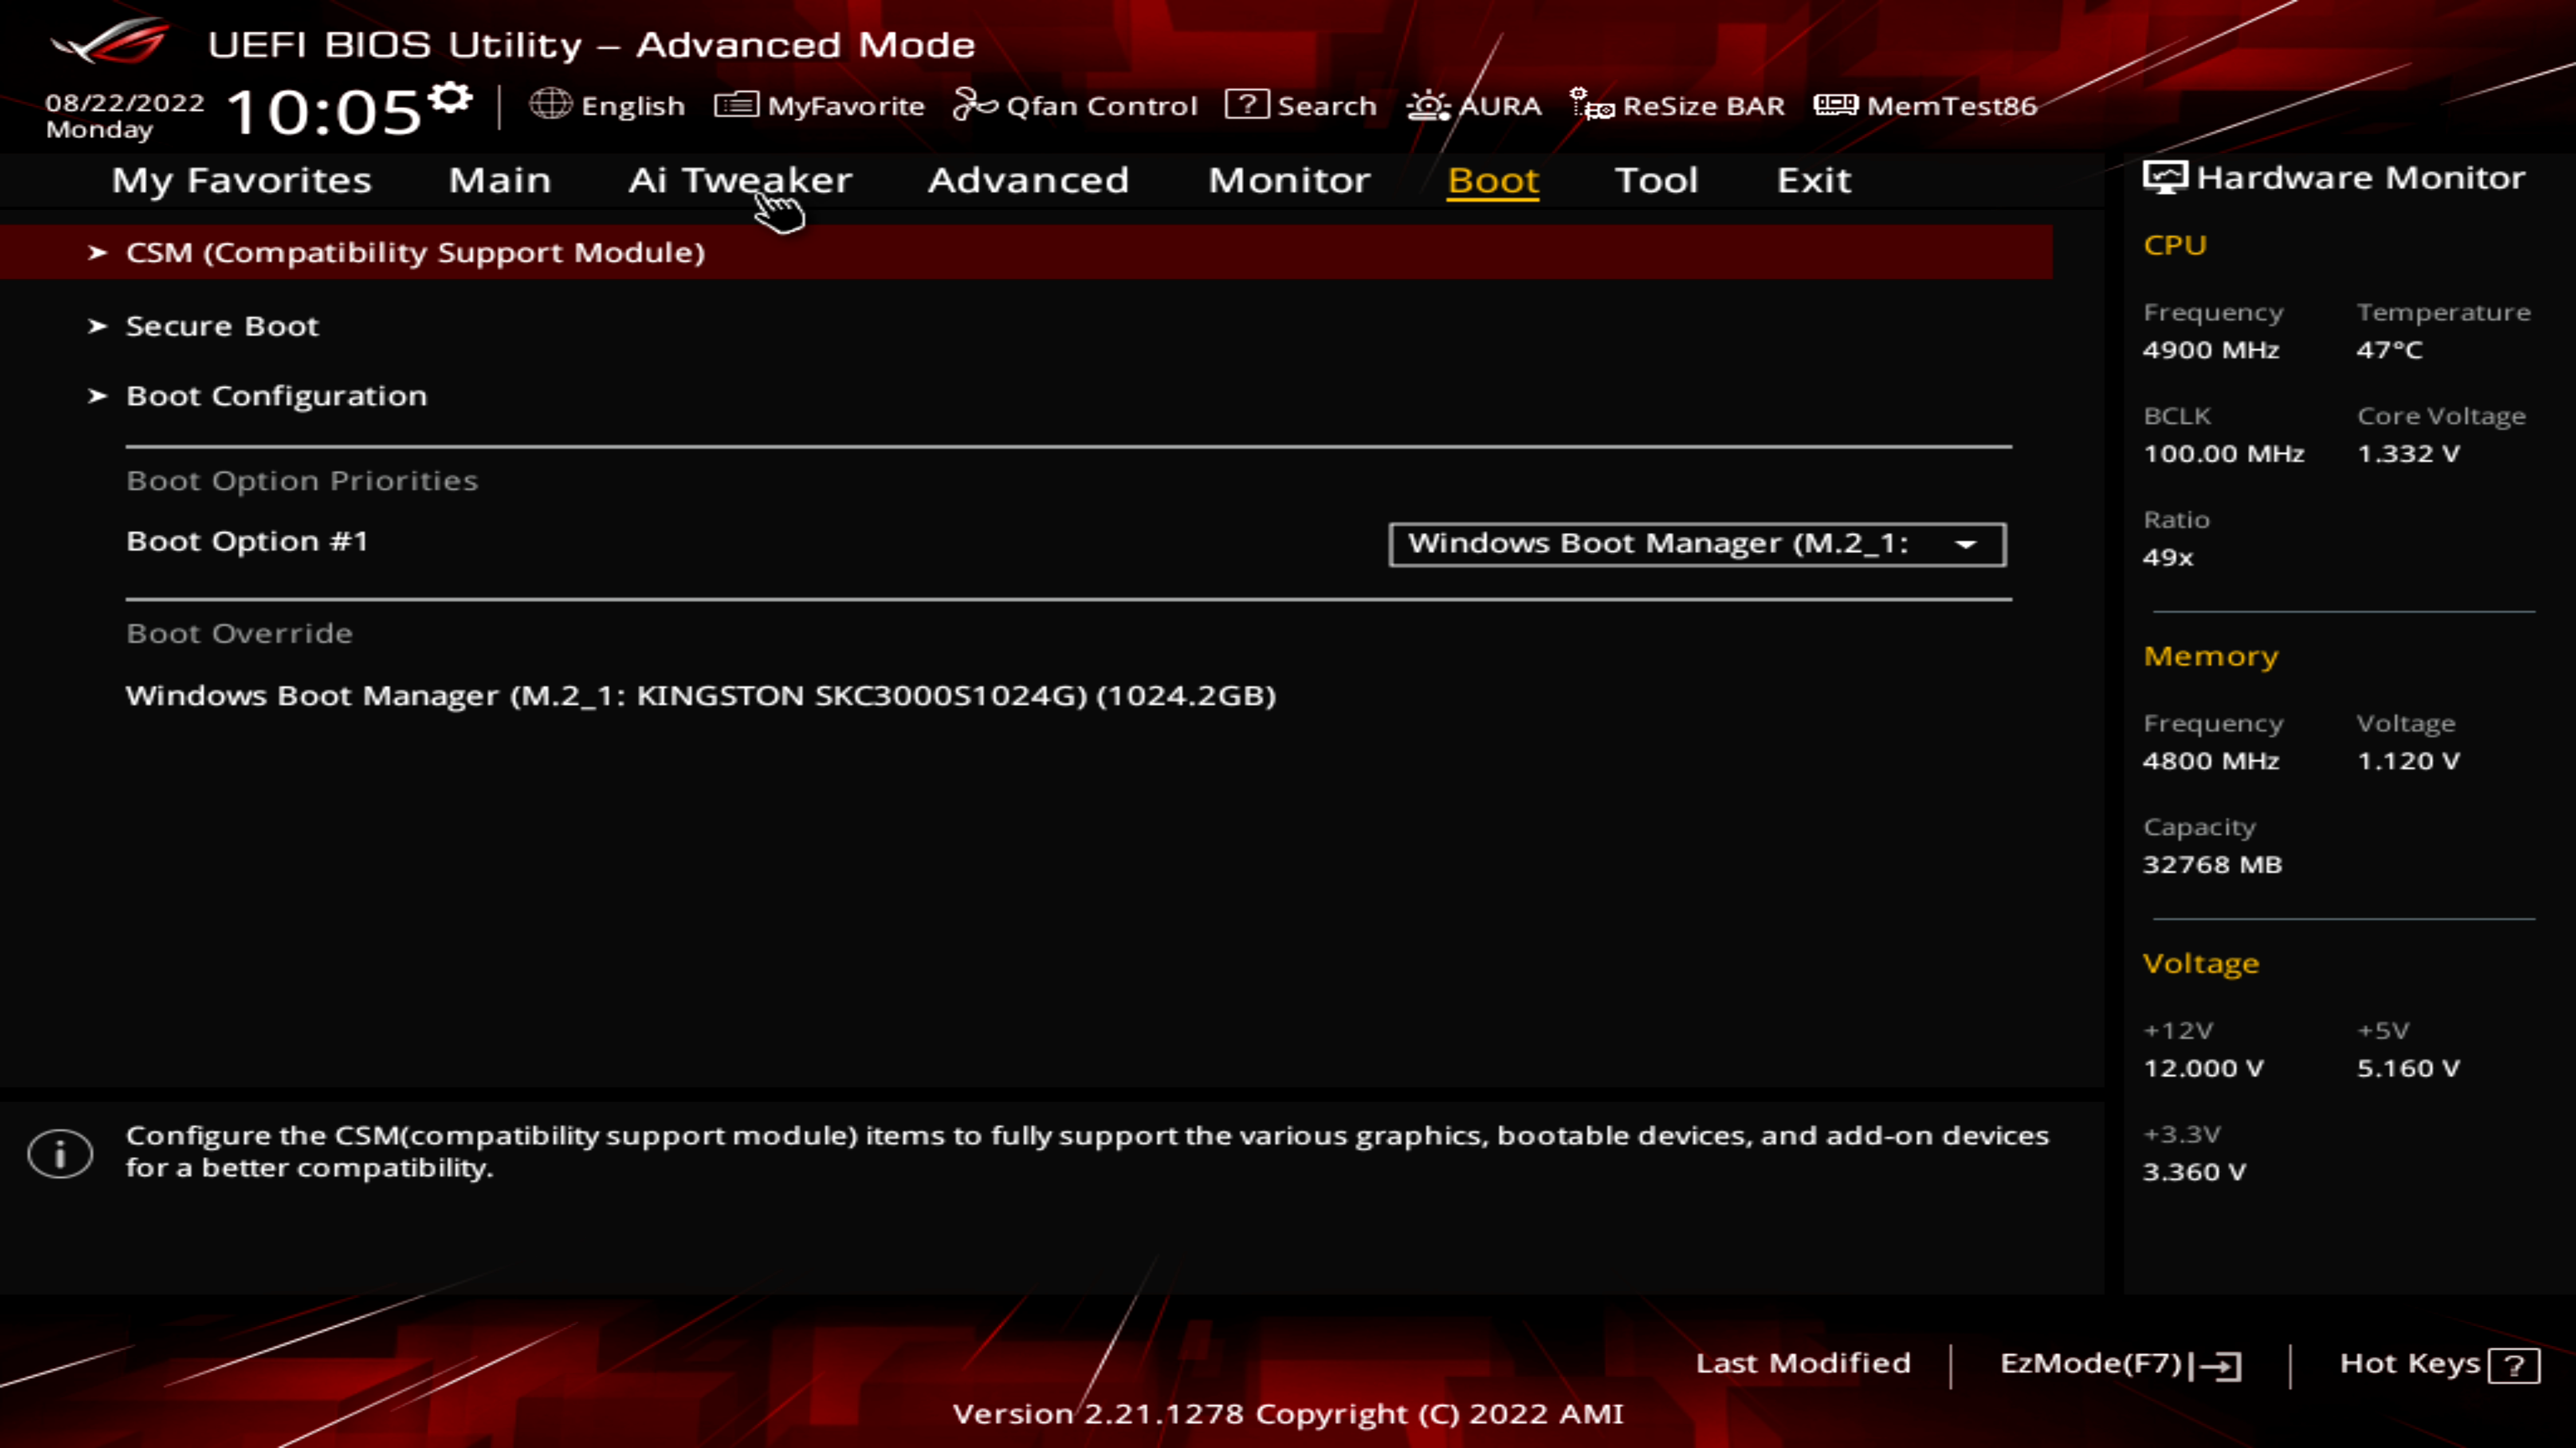Click the Search question mark icon
This screenshot has height=1448, width=2576.
coord(1246,104)
